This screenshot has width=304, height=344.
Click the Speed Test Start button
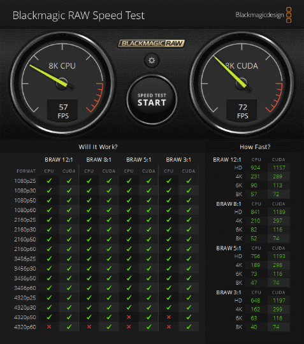(152, 99)
